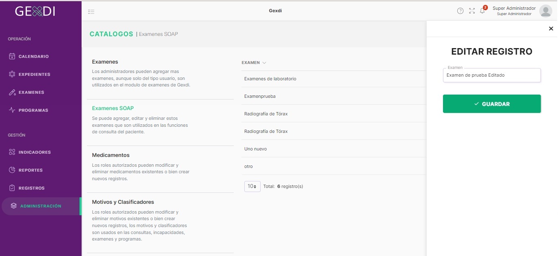
Task: Open the Super Administrador user menu
Action: click(x=522, y=11)
